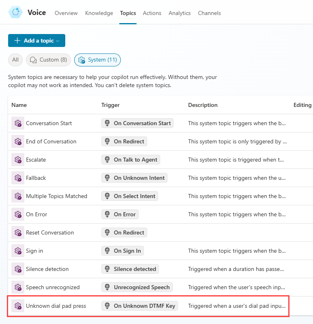Click the Voice copilot logo icon
313x324 pixels.
tap(15, 12)
